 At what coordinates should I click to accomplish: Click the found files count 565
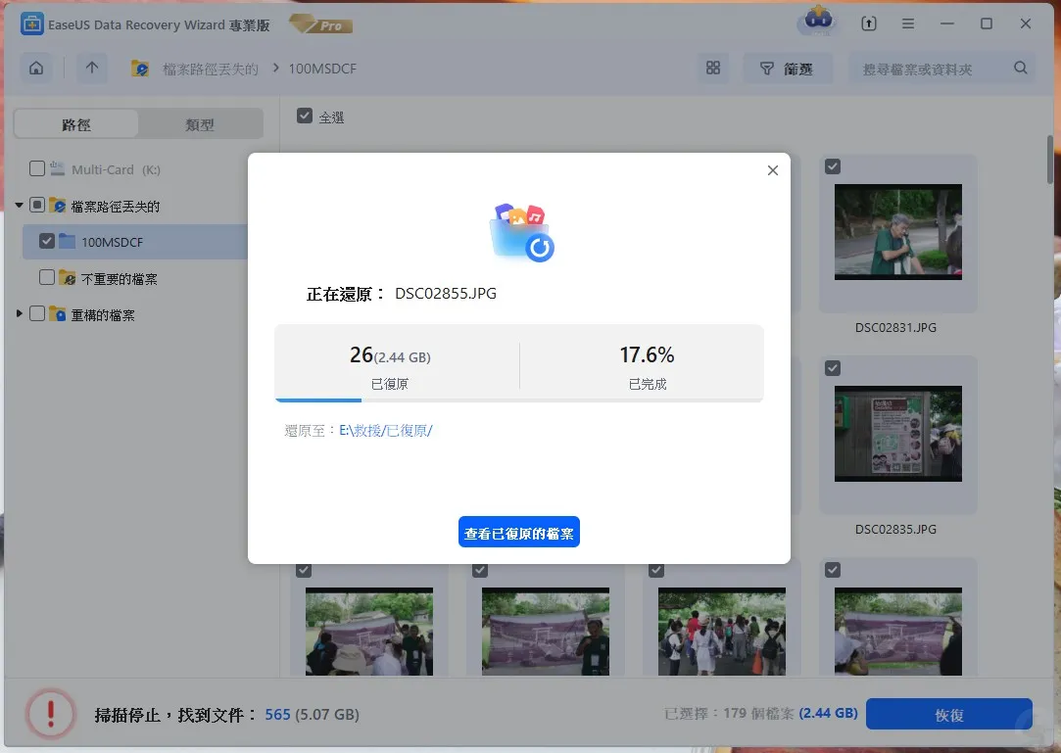pyautogui.click(x=277, y=715)
